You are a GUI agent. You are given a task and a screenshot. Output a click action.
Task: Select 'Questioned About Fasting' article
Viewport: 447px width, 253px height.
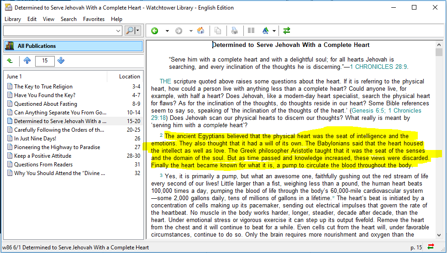(45, 104)
